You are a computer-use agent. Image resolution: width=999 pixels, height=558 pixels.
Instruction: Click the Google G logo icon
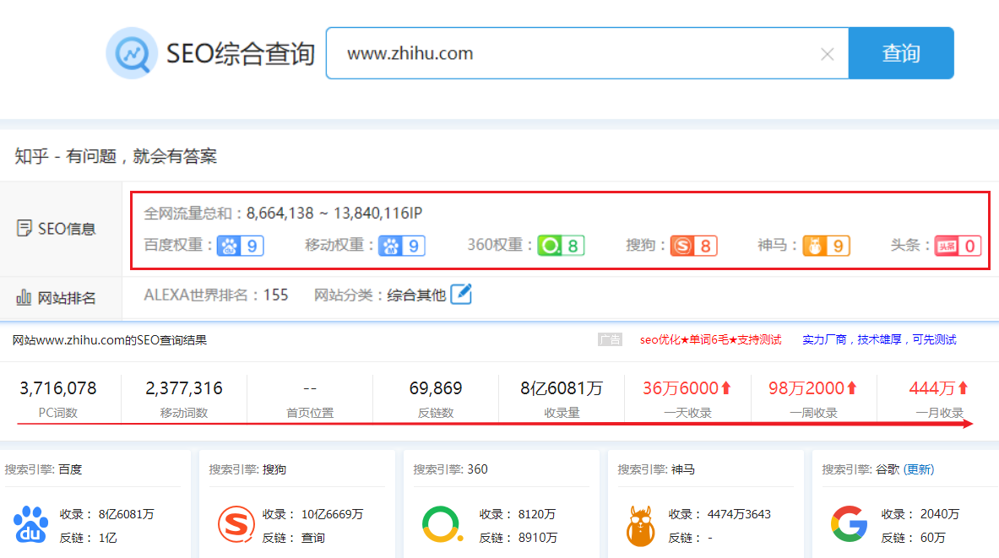point(850,524)
